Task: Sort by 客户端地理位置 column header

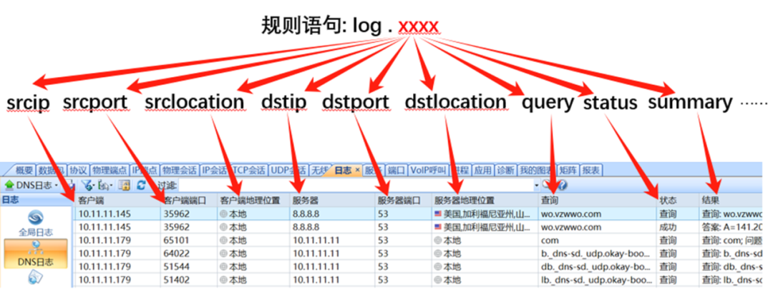Action: coord(253,200)
